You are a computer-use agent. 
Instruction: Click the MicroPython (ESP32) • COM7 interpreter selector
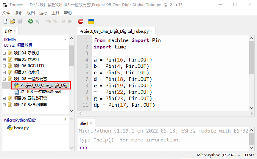click(x=225, y=155)
